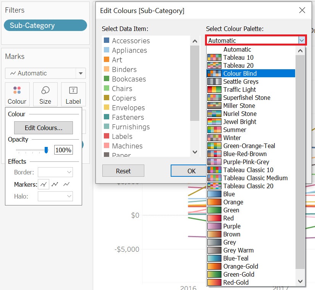The width and height of the screenshot is (315, 290).
Task: Select the Green-Orange-Teal palette
Action: coord(251,146)
